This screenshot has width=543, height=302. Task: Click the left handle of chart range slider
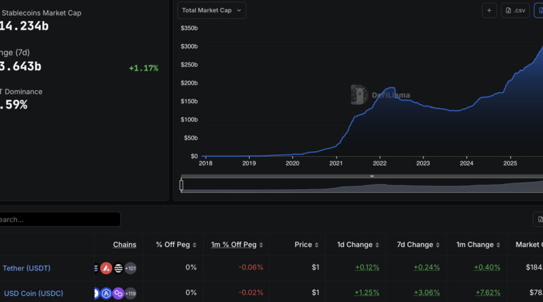[181, 185]
